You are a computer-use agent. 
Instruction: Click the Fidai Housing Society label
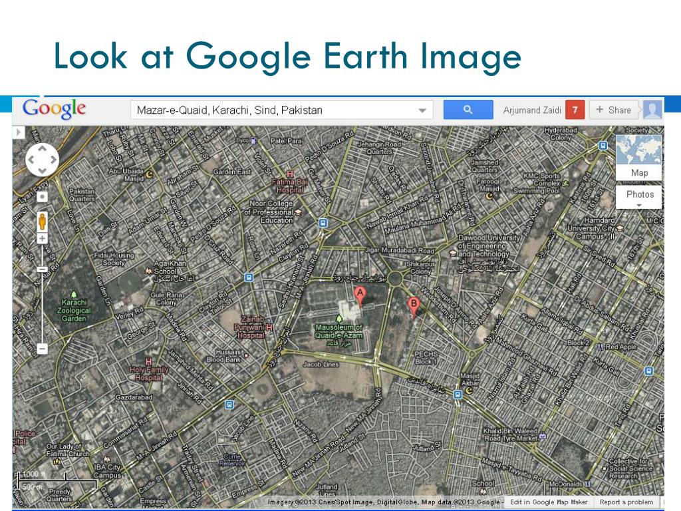(x=114, y=259)
